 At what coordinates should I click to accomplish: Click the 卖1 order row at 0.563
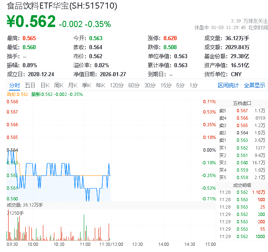[x=242, y=140]
